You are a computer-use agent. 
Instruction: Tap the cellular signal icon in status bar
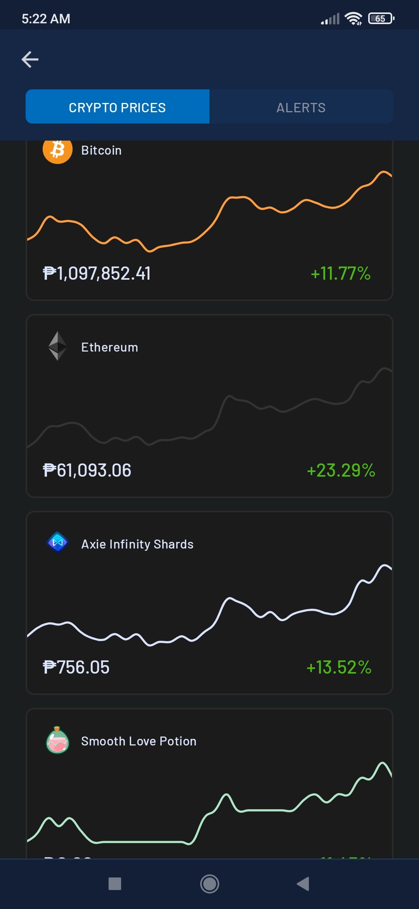point(330,19)
